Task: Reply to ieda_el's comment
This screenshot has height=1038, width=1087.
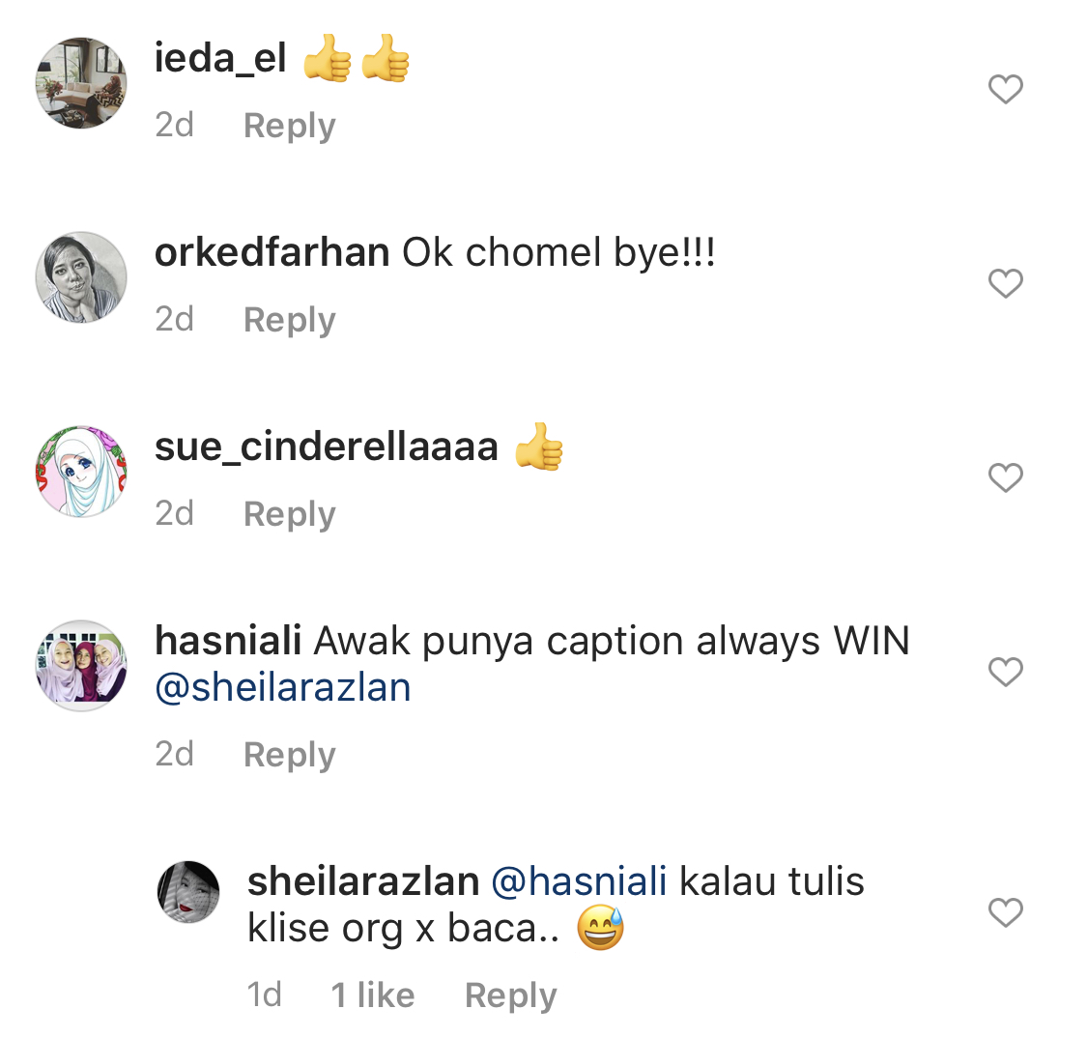Action: (289, 126)
